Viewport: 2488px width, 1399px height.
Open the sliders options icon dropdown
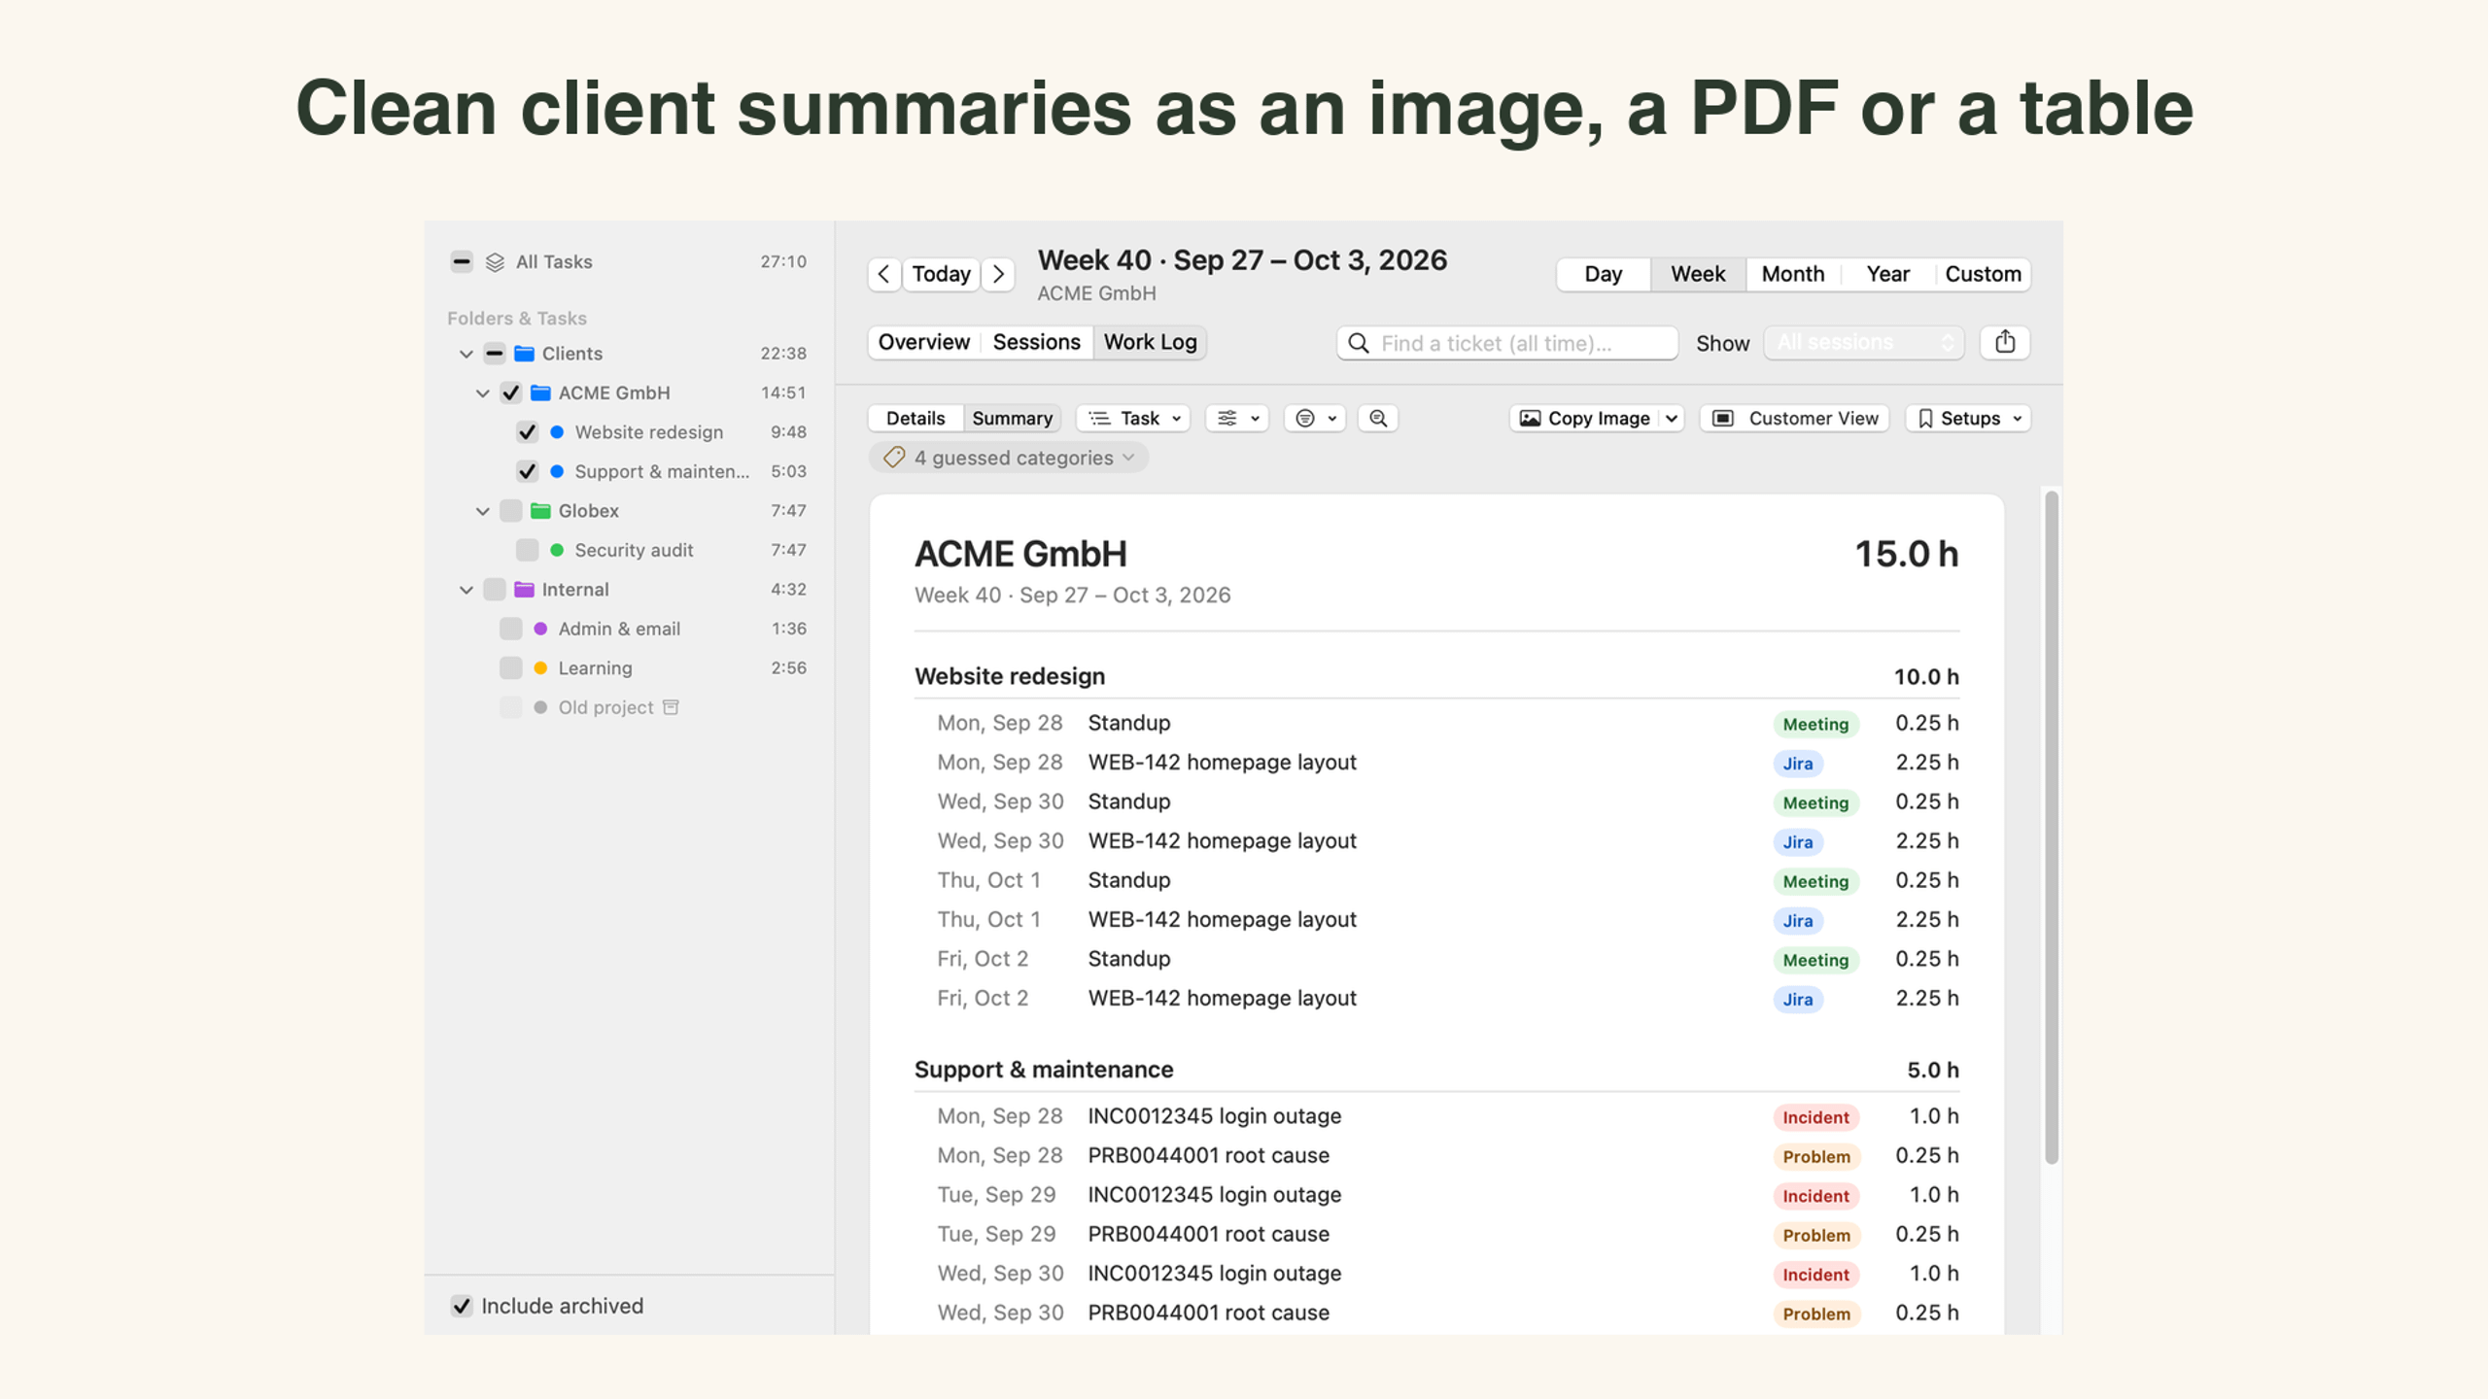coord(1237,418)
